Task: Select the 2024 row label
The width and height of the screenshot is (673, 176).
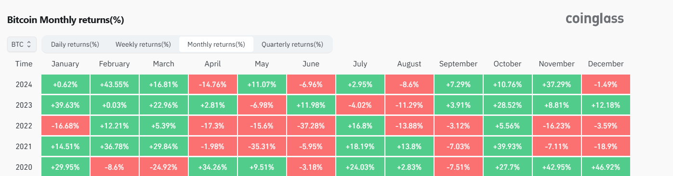Action: (24, 84)
